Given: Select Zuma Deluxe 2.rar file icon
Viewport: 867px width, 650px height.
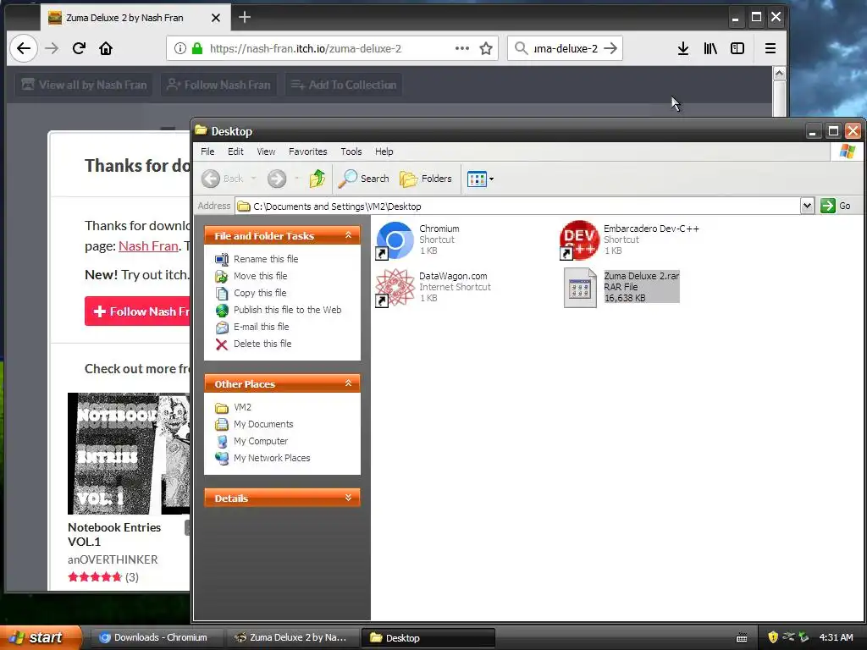Looking at the screenshot, I should (x=580, y=288).
